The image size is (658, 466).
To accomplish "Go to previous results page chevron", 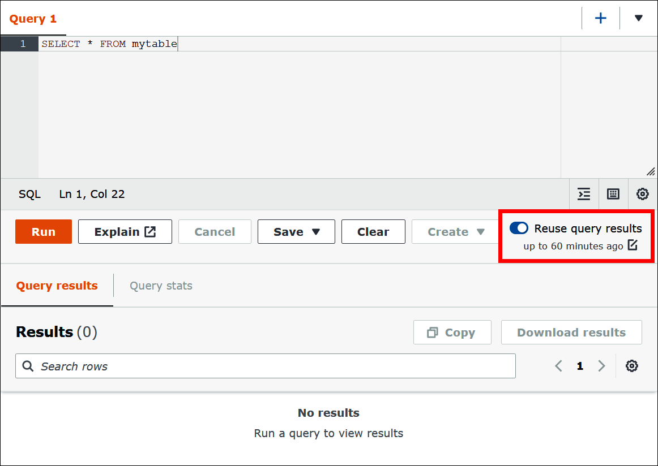I will click(x=558, y=366).
